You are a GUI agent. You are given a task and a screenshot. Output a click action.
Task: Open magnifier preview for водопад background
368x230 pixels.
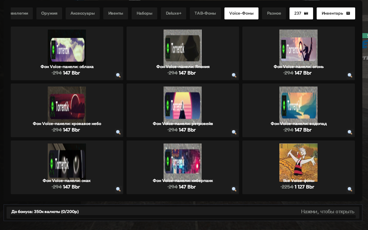pos(350,132)
